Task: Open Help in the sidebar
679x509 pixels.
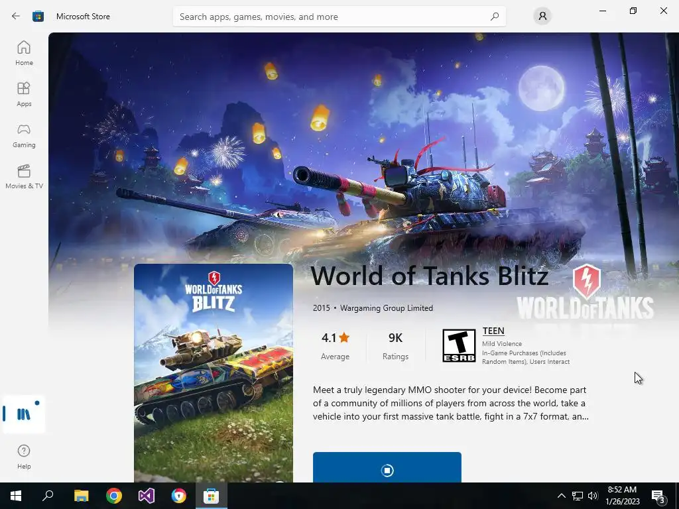Action: pos(24,457)
